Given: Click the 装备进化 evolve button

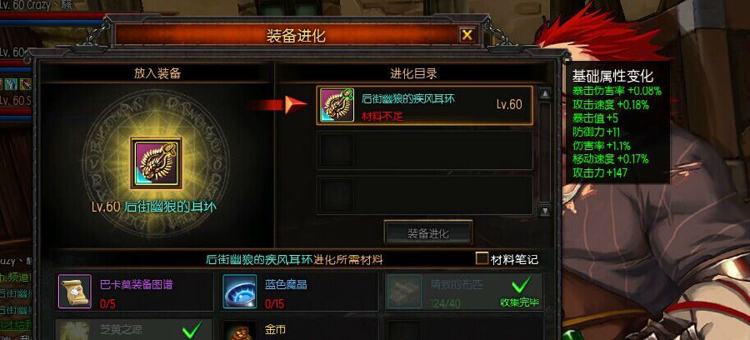Looking at the screenshot, I should (x=428, y=233).
